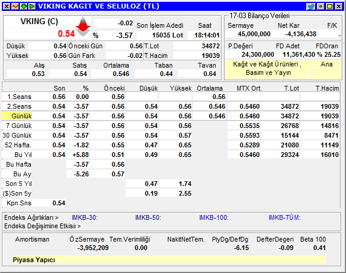Click the 2.Seans row label
Viewport: 346px width, 273px height.
[x=19, y=106]
